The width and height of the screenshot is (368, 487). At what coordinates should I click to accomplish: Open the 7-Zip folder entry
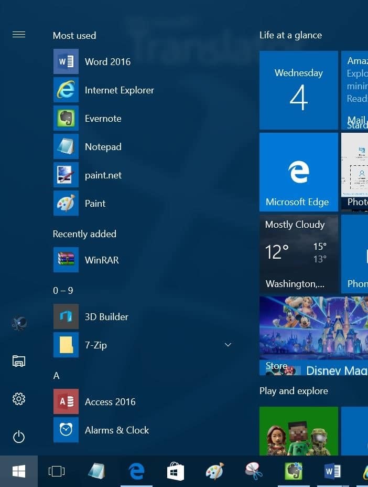pos(144,345)
